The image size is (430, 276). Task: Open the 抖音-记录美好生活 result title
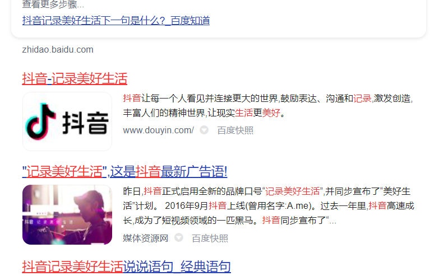(x=75, y=78)
